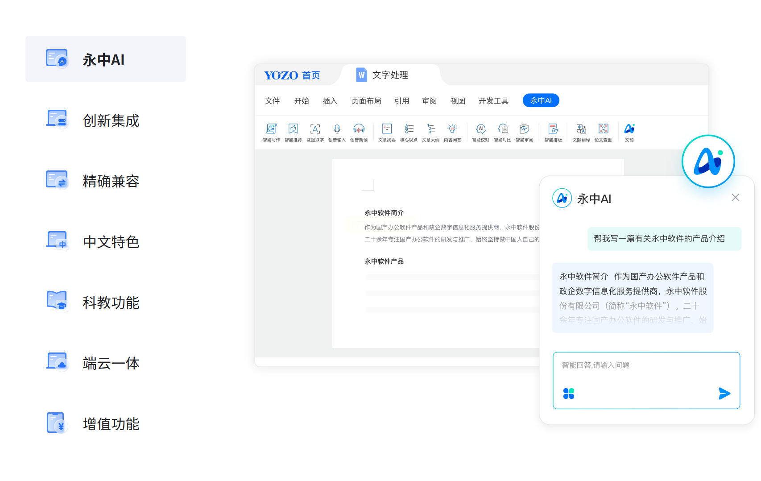This screenshot has height=481, width=761.
Task: Open the 中文特色 feature
Action: [x=106, y=242]
